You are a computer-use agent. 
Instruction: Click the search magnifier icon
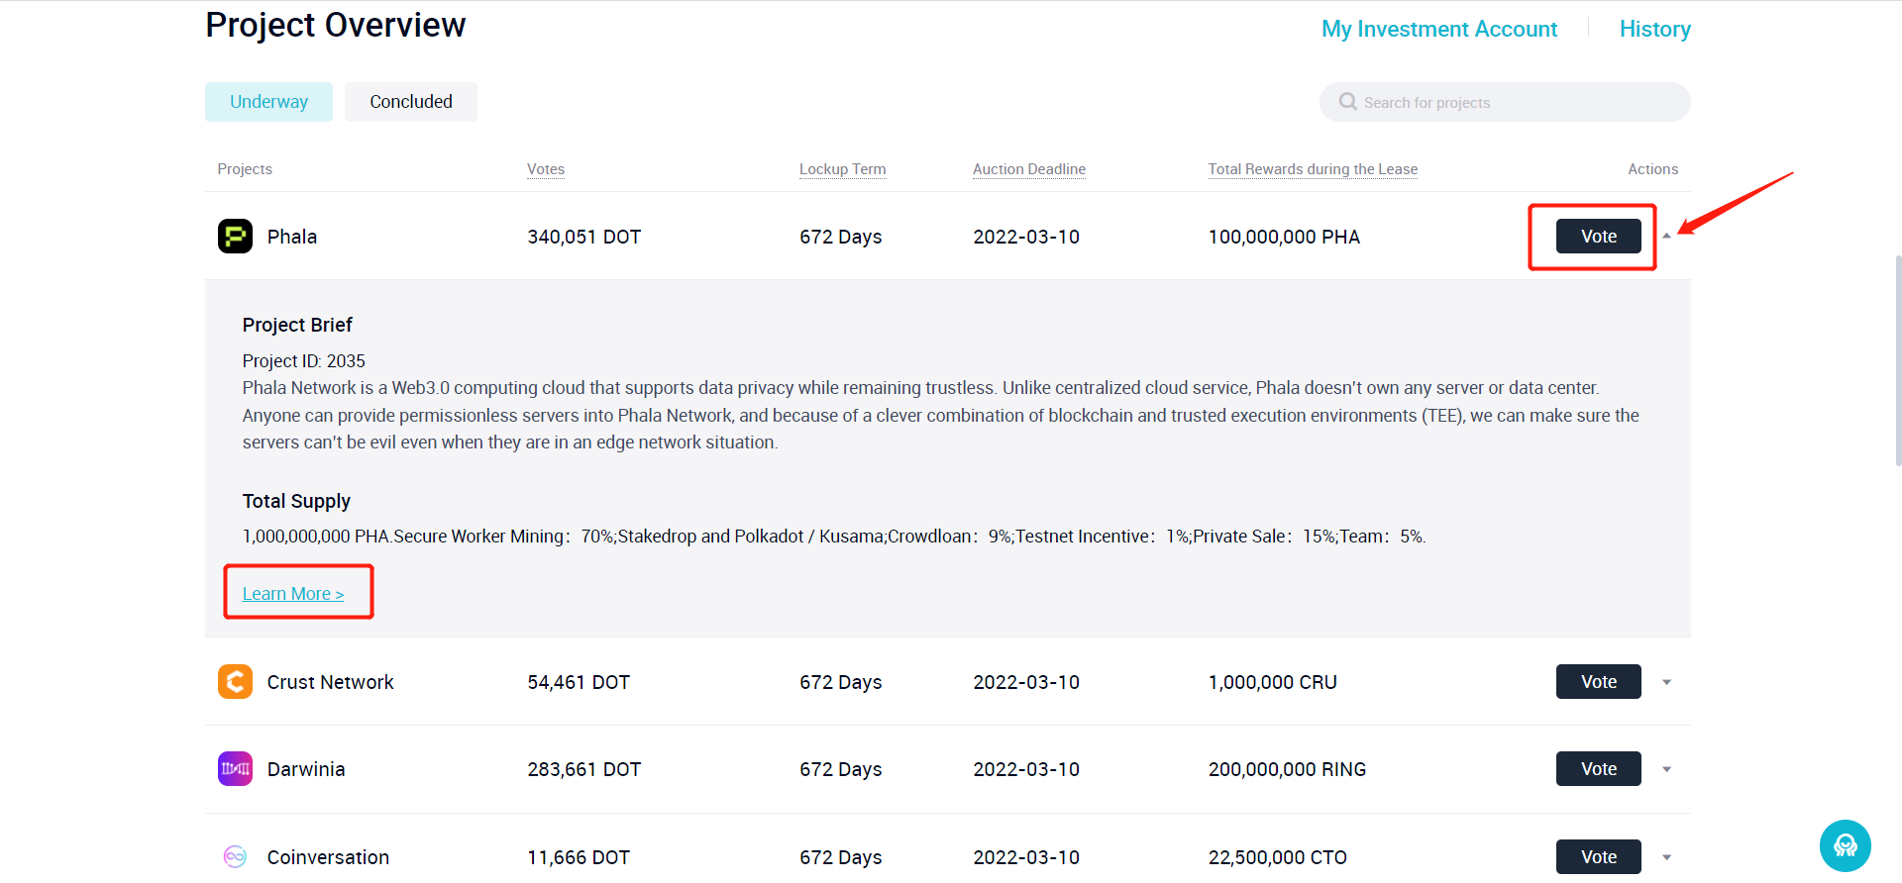[x=1347, y=102]
